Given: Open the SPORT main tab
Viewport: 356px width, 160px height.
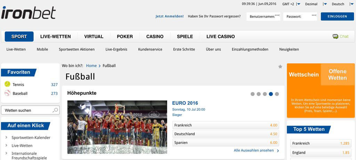Looking at the screenshot, I should (19, 37).
